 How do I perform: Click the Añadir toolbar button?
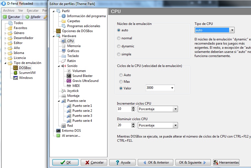tap(33, 17)
